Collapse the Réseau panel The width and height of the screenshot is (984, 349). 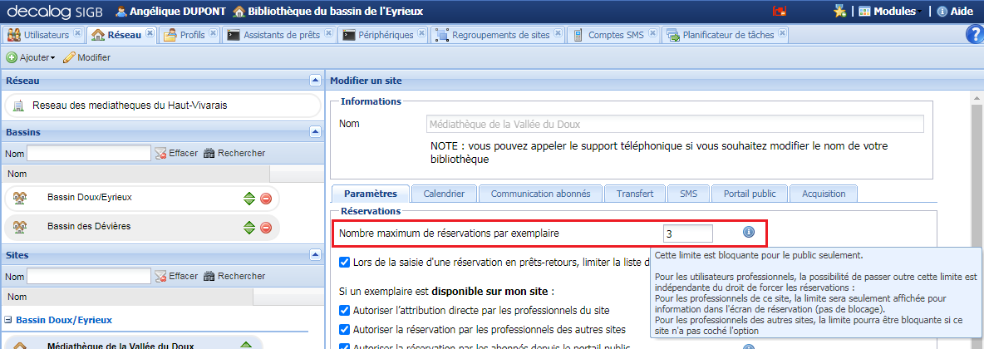pos(314,81)
